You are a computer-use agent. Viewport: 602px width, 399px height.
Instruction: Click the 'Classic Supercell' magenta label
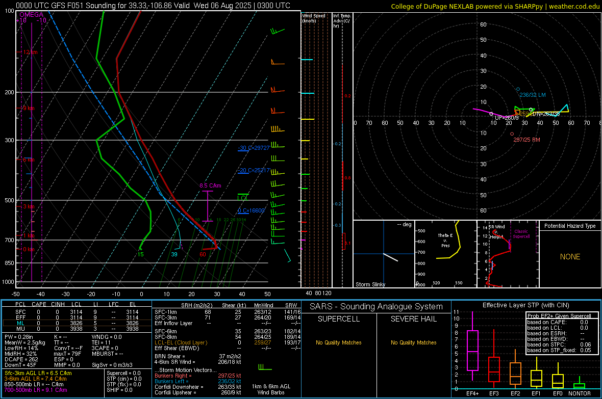click(x=521, y=234)
